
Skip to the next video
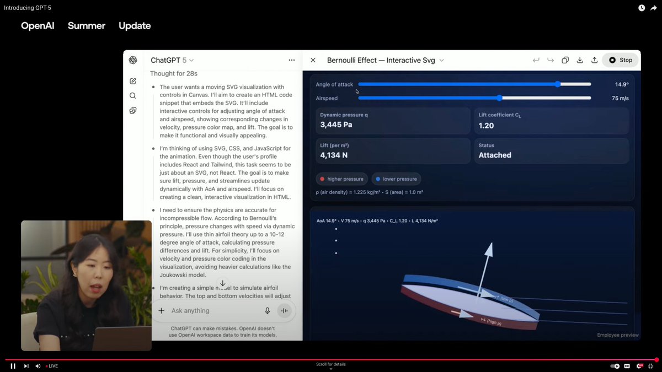[26, 366]
